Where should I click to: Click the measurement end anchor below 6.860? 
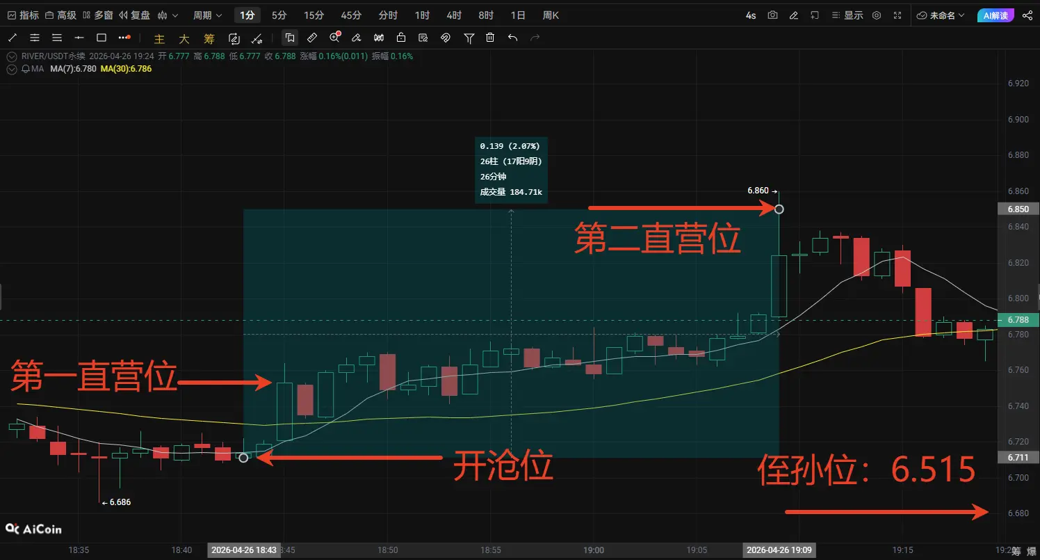tap(779, 209)
